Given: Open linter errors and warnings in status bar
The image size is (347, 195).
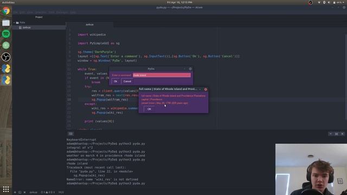Looking at the screenshot, I should tap(48, 192).
